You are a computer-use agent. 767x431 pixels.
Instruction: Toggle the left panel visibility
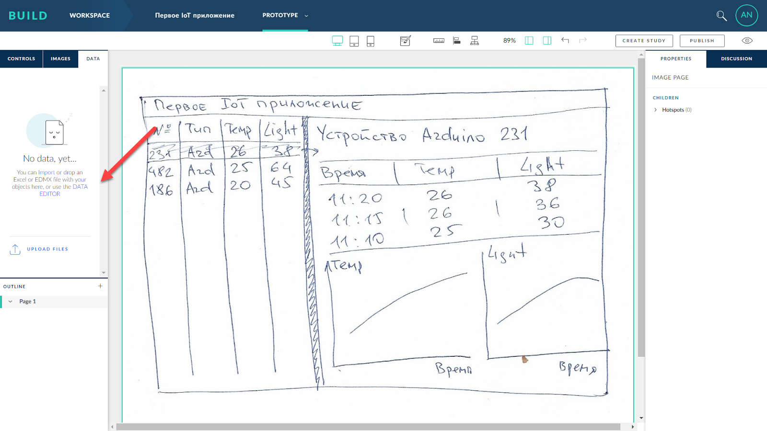[x=529, y=41]
